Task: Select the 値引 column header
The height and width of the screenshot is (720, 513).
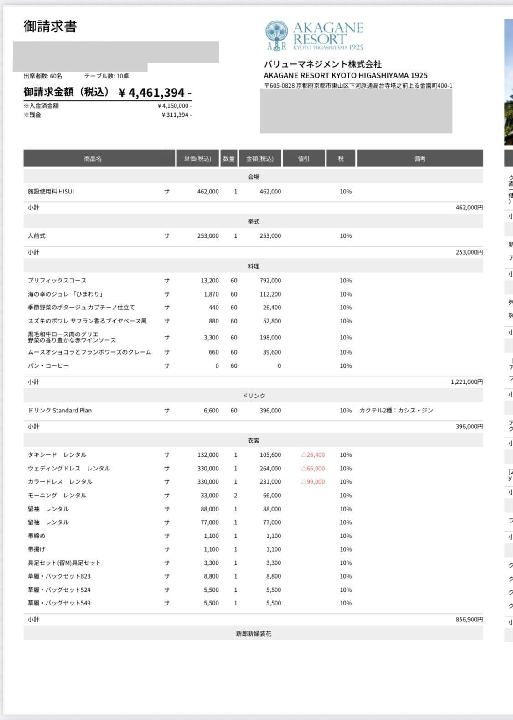Action: point(304,158)
